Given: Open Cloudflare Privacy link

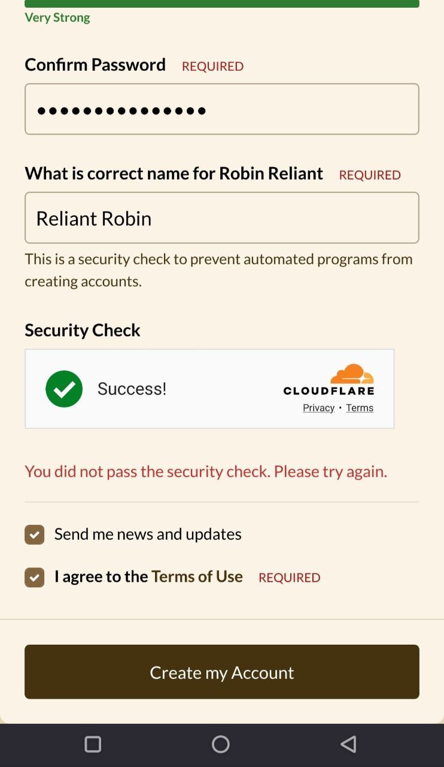Looking at the screenshot, I should coord(318,408).
